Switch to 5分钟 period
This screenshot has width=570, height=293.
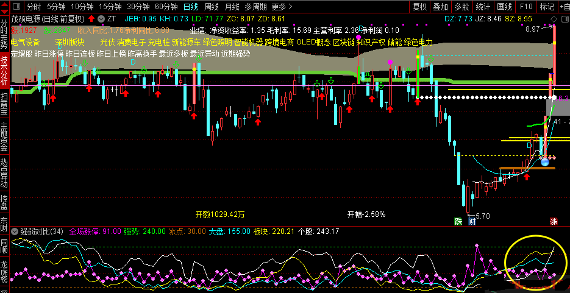[x=56, y=7]
